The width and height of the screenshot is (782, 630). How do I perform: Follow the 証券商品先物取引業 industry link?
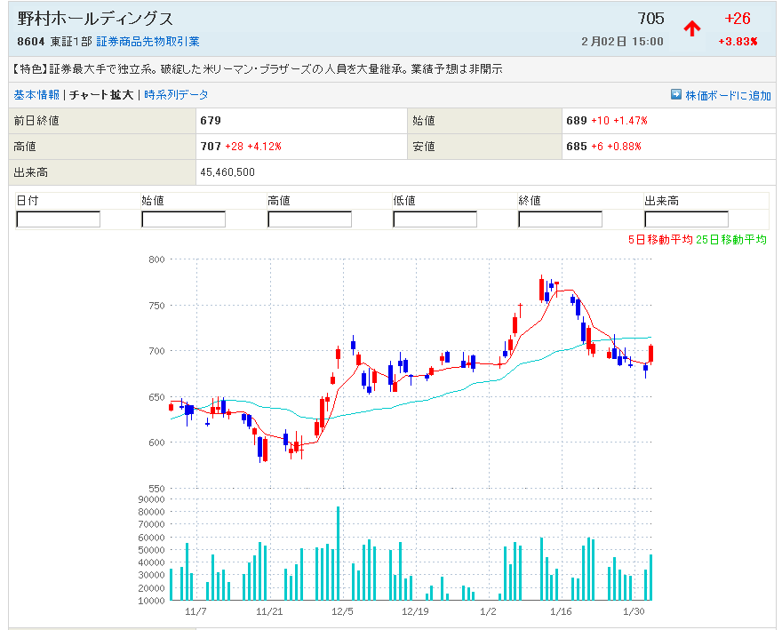[148, 42]
